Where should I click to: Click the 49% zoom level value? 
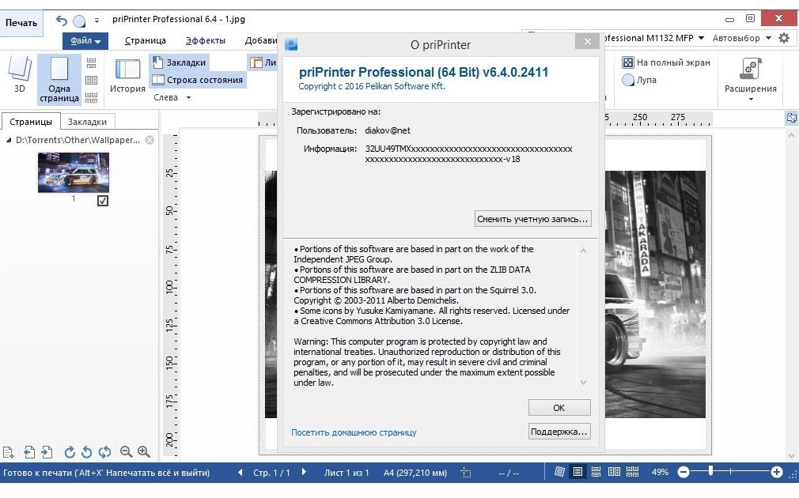click(660, 473)
